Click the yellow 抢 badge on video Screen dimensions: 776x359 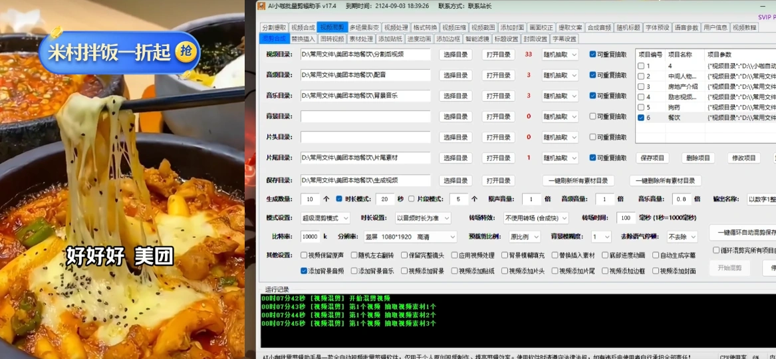(x=188, y=51)
